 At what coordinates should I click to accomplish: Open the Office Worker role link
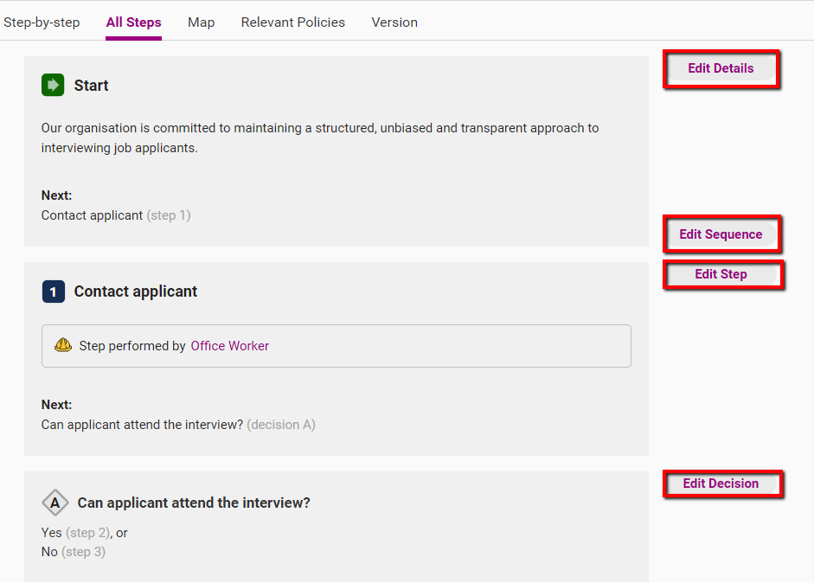(x=230, y=346)
